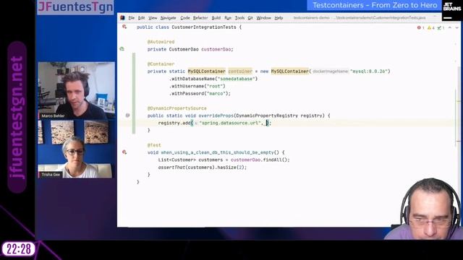Click the CustomerIntegrationTests class name
Screen dimensions: 463x260
[204, 27]
